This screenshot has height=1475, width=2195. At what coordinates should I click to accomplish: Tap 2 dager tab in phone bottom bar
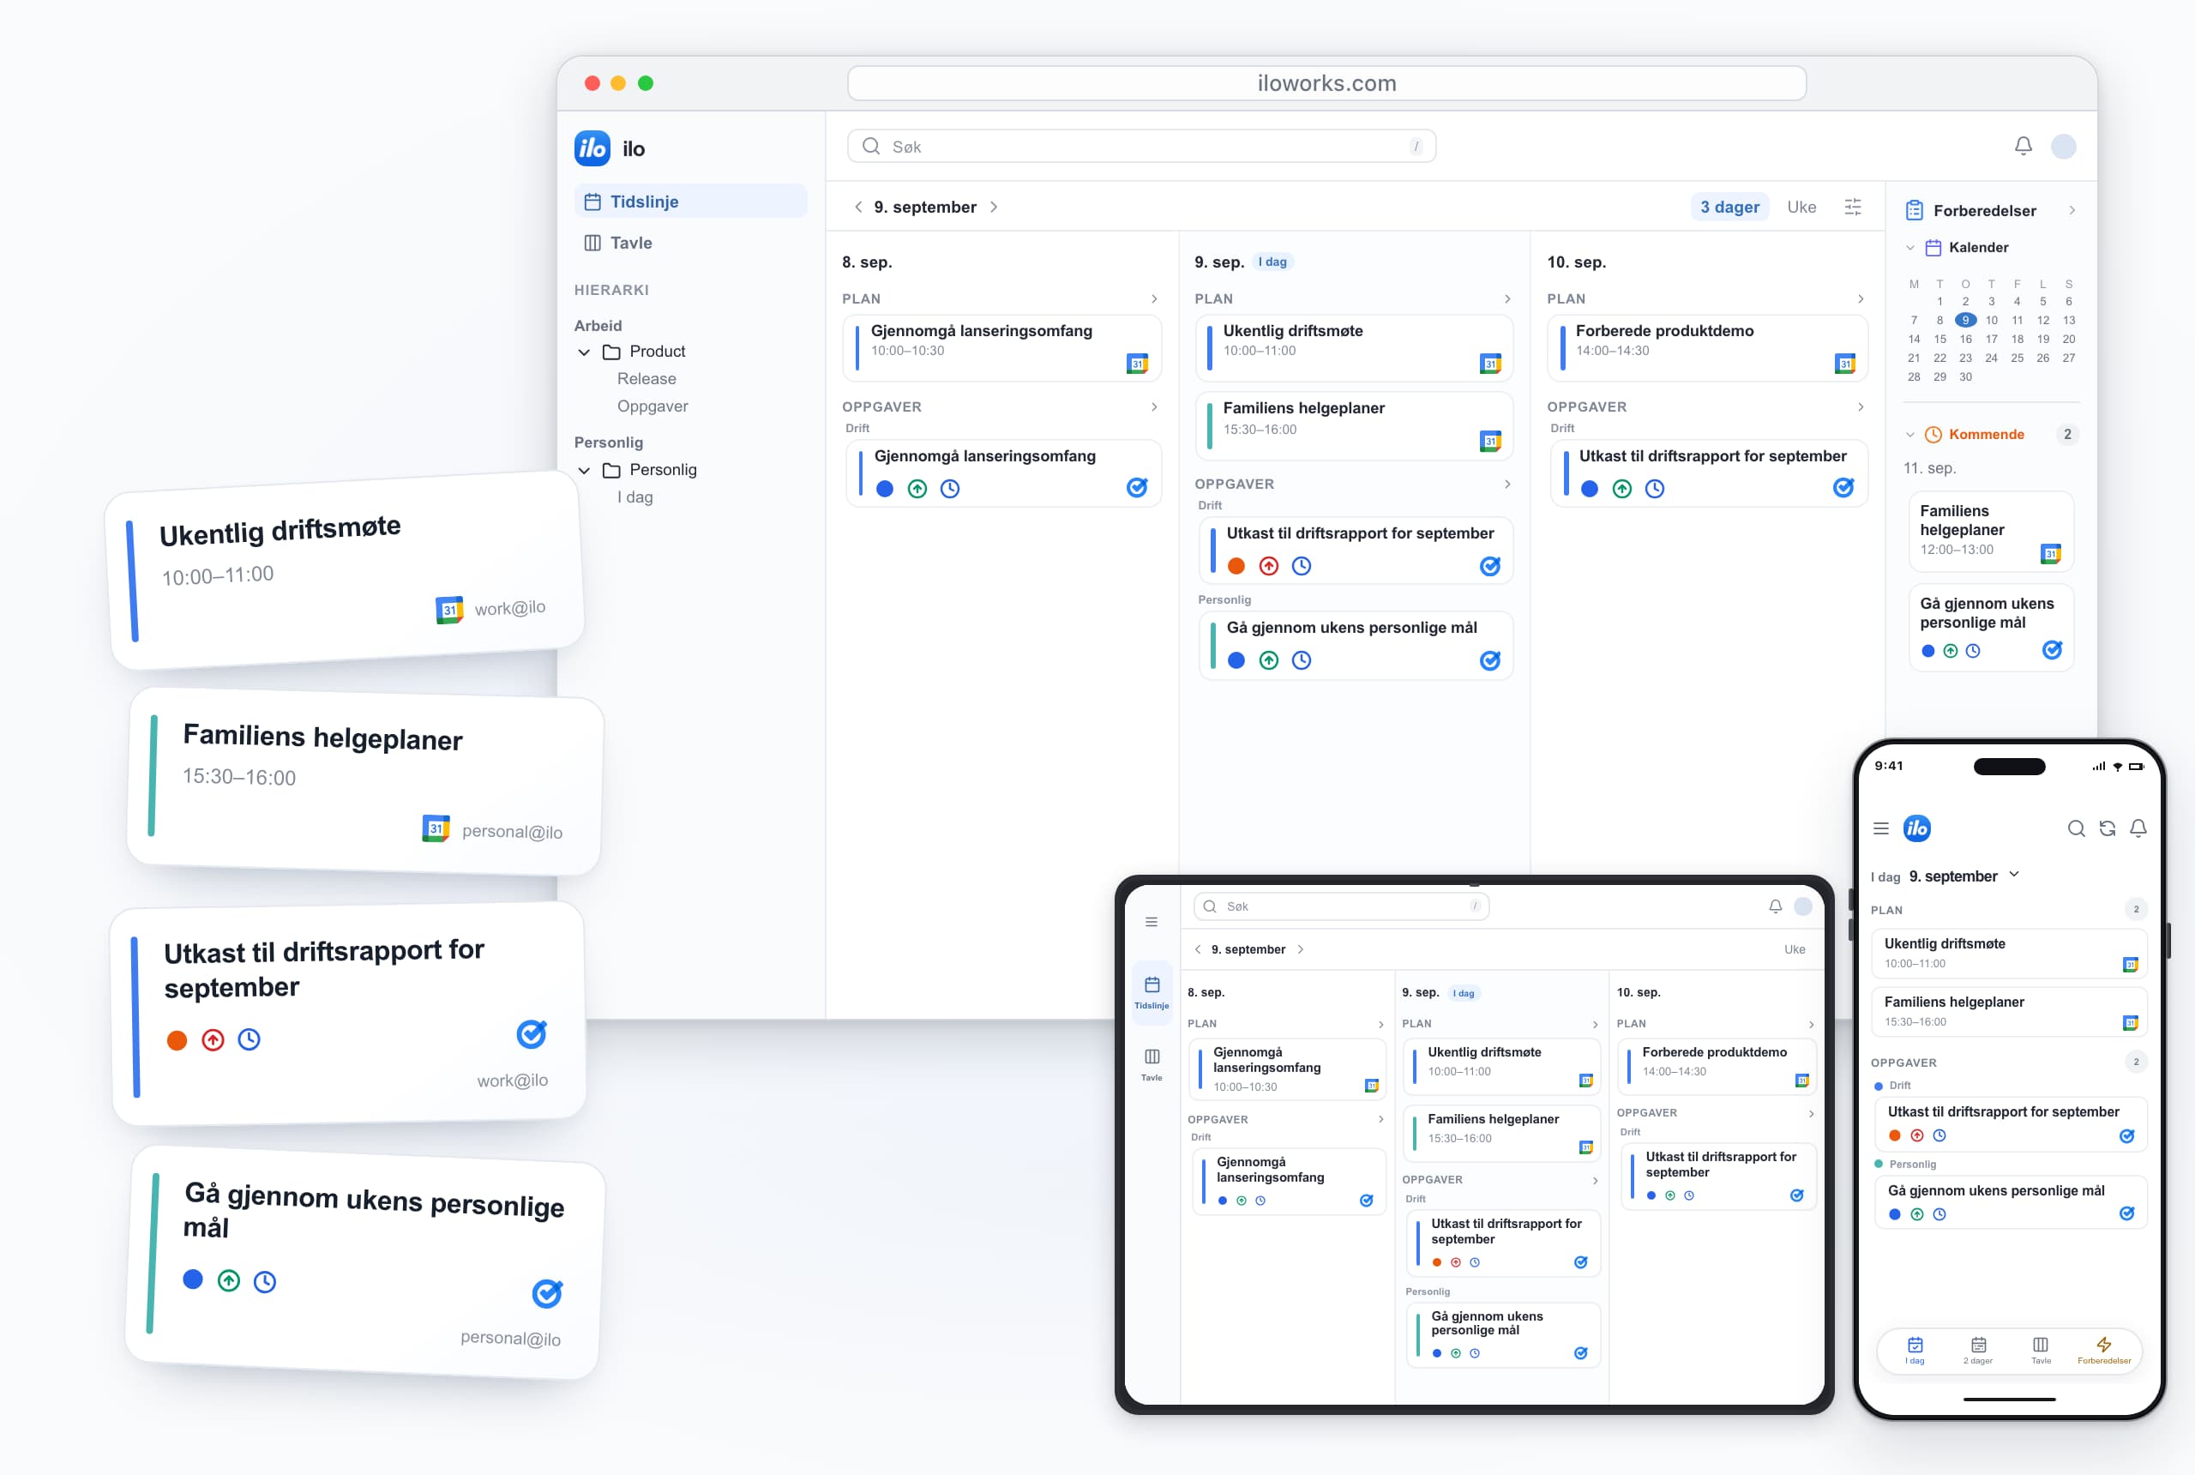coord(1978,1351)
